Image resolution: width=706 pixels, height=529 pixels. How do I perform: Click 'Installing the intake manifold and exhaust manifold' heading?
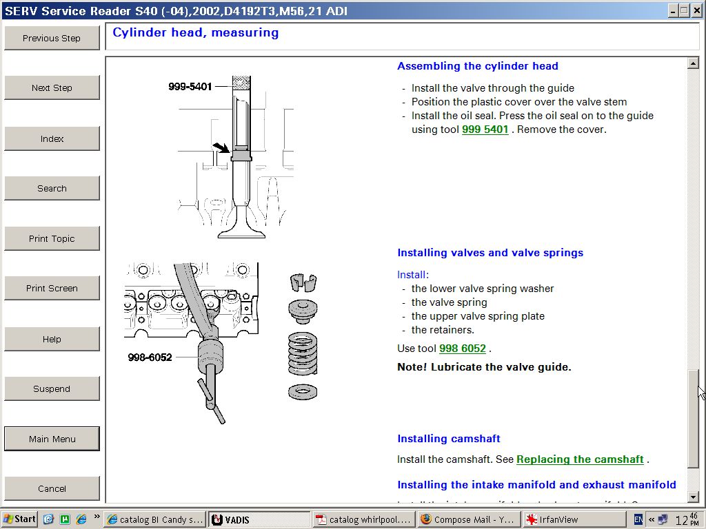coord(536,485)
